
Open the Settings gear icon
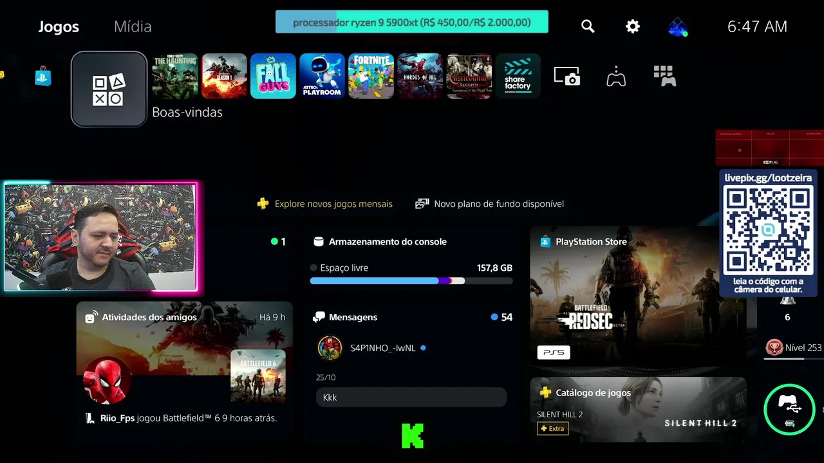(633, 26)
